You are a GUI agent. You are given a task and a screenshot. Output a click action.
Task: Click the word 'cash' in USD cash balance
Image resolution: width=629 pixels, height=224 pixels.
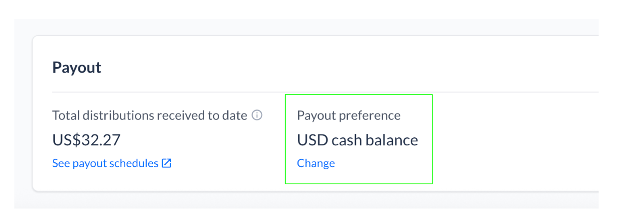pos(345,140)
